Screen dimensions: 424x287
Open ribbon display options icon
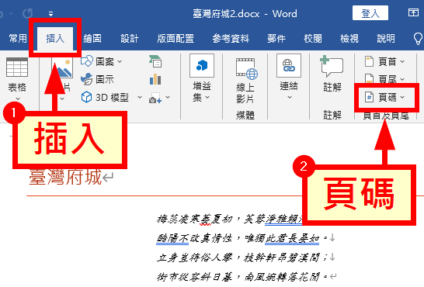click(x=413, y=12)
